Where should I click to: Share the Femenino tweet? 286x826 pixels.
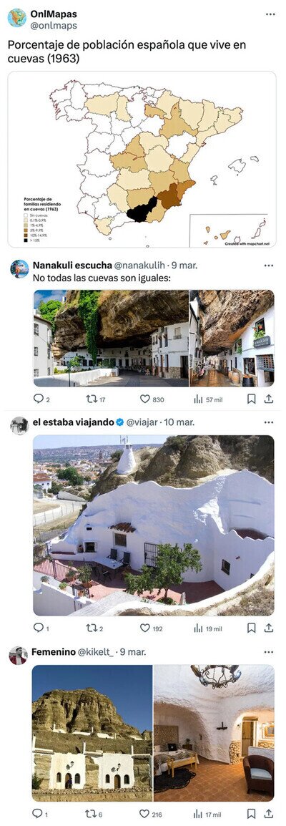click(269, 814)
